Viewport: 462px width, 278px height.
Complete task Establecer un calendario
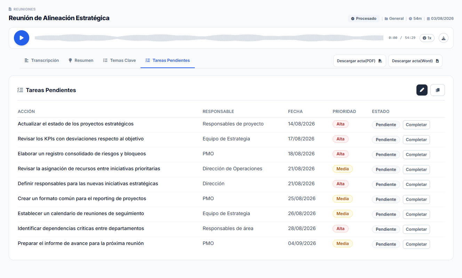coord(416,214)
